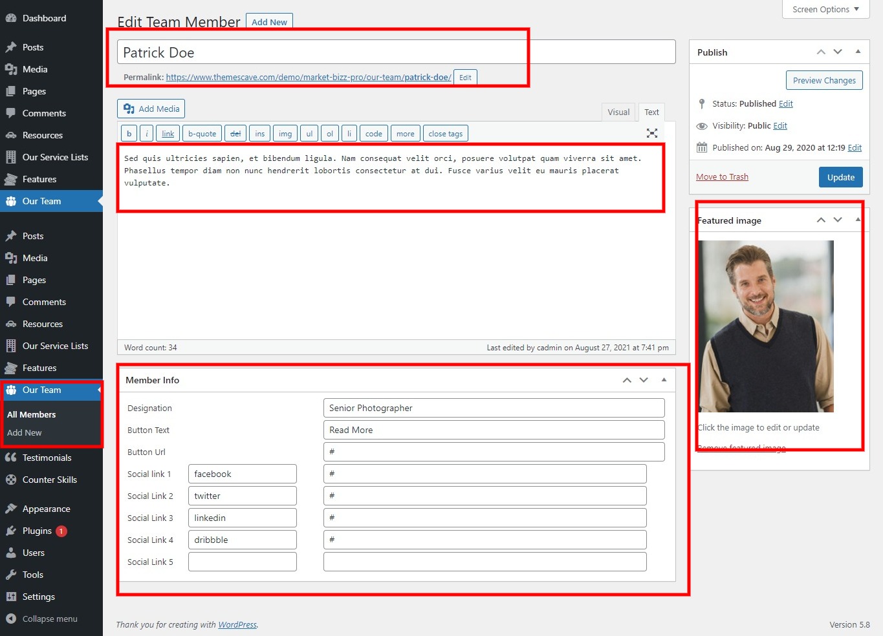This screenshot has height=636, width=883.
Task: Open All Members submenu item
Action: [31, 414]
